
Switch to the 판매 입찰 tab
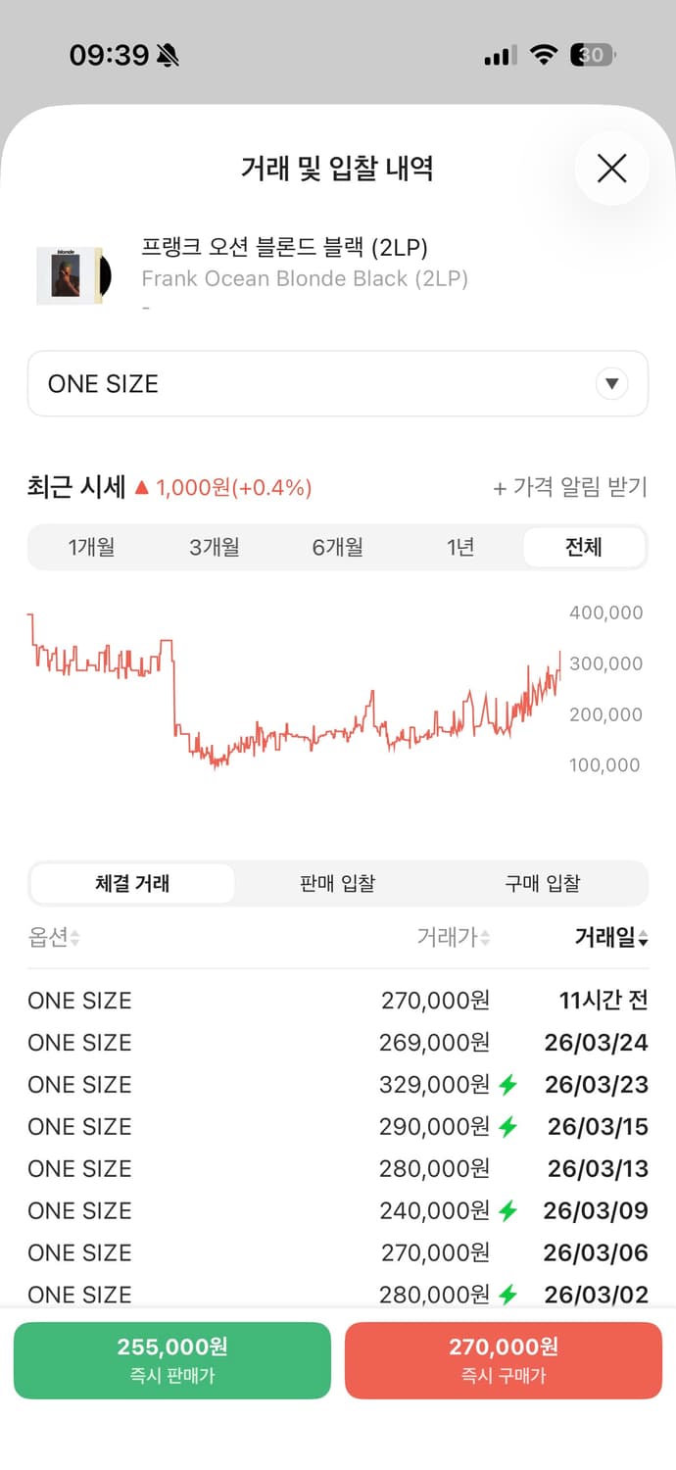pos(337,883)
